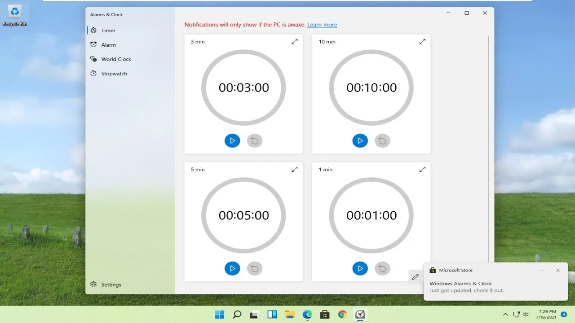Open Widgets from the taskbar
575x323 pixels.
click(x=272, y=314)
